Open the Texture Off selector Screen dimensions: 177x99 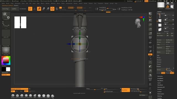(6, 42)
